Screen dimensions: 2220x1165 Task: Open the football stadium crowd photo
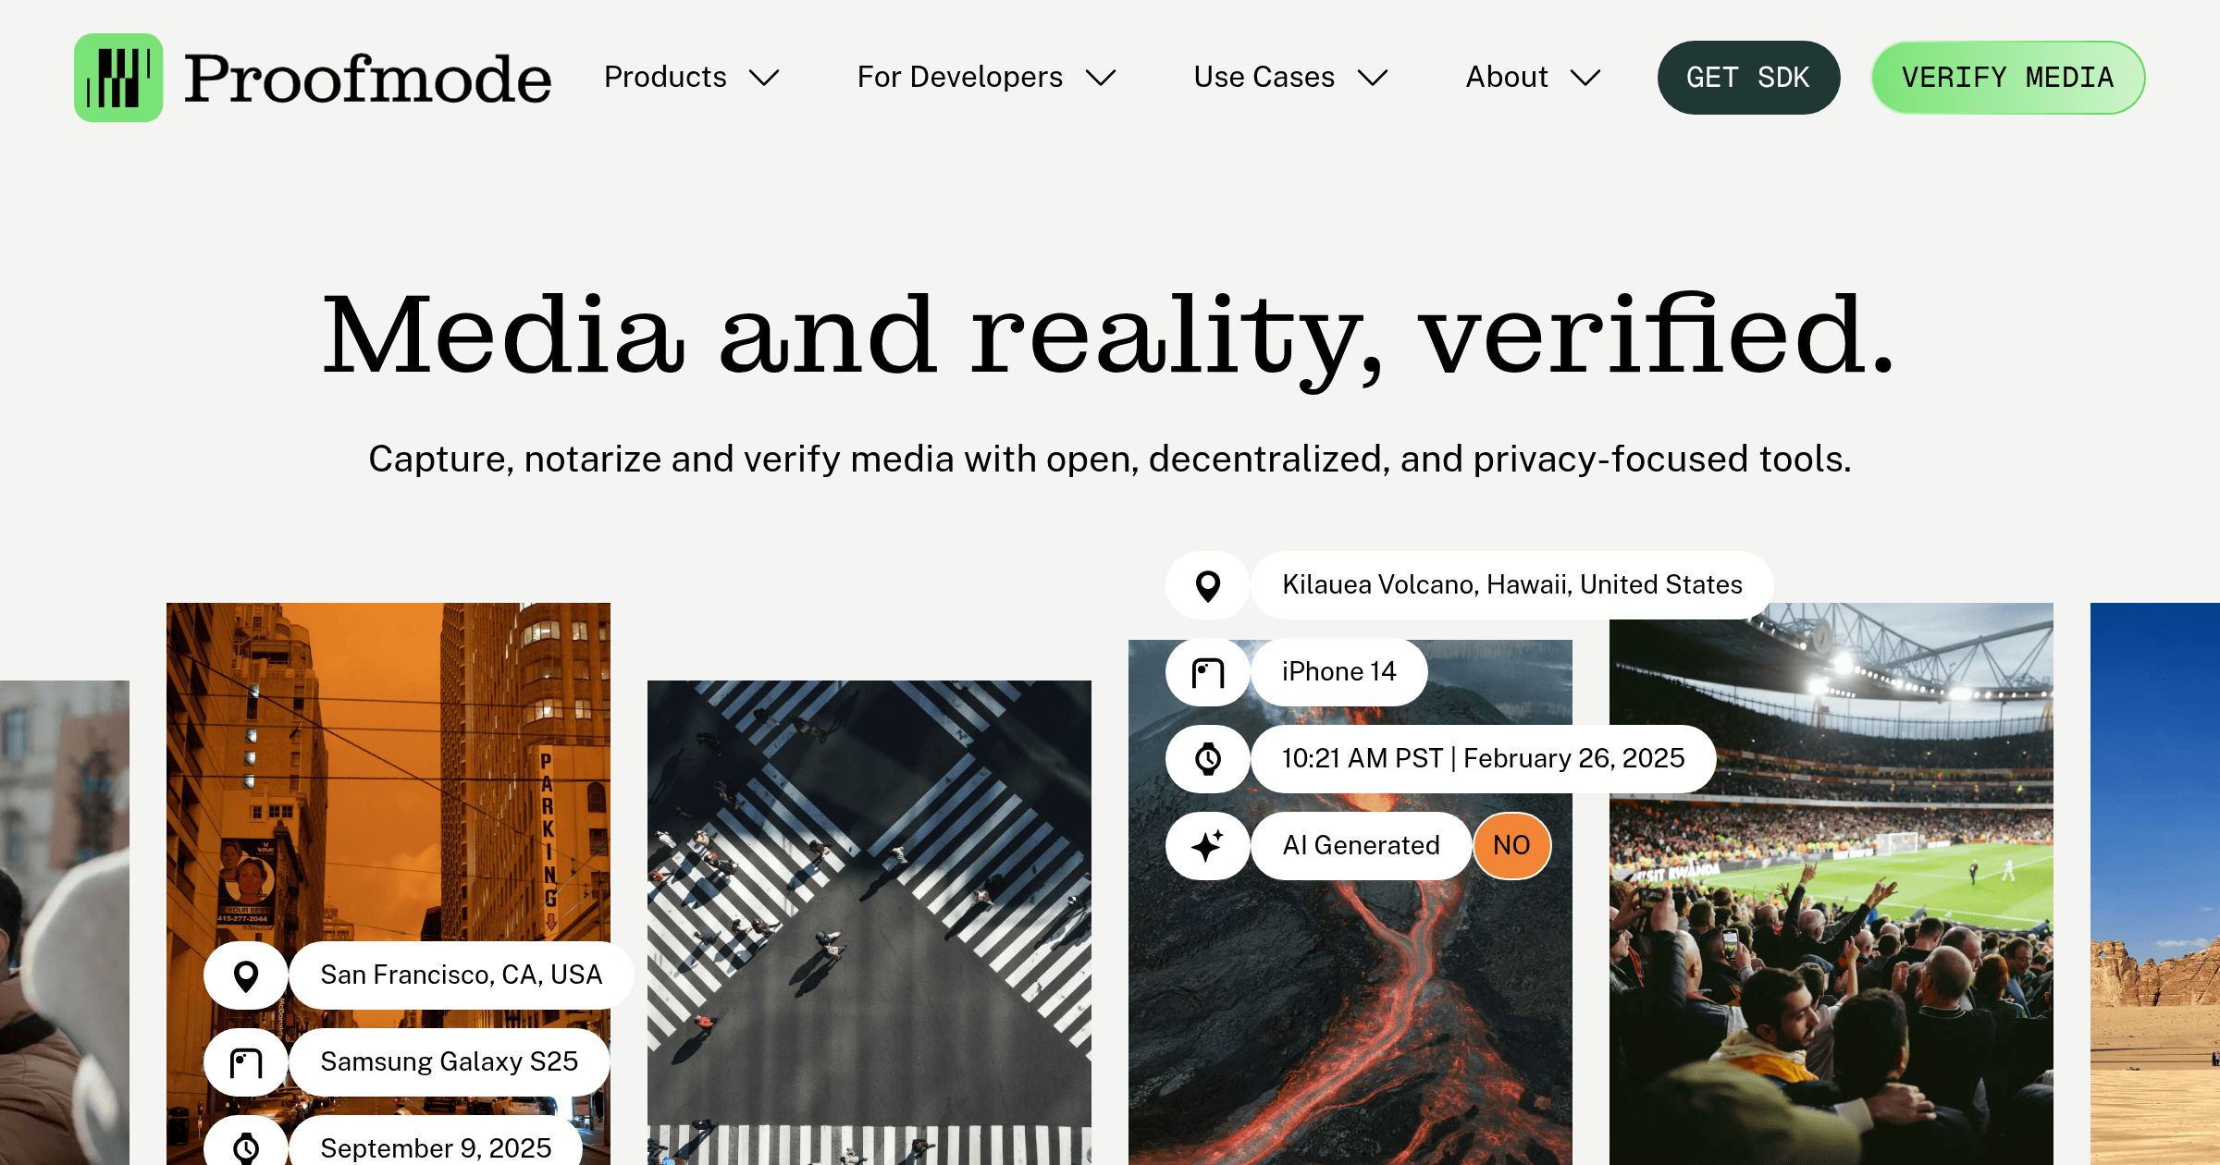(1831, 884)
